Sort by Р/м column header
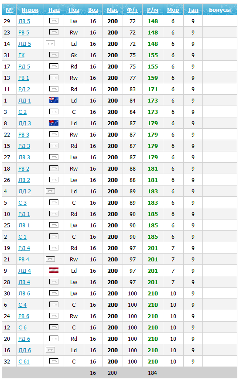The width and height of the screenshot is (243, 384). (153, 10)
